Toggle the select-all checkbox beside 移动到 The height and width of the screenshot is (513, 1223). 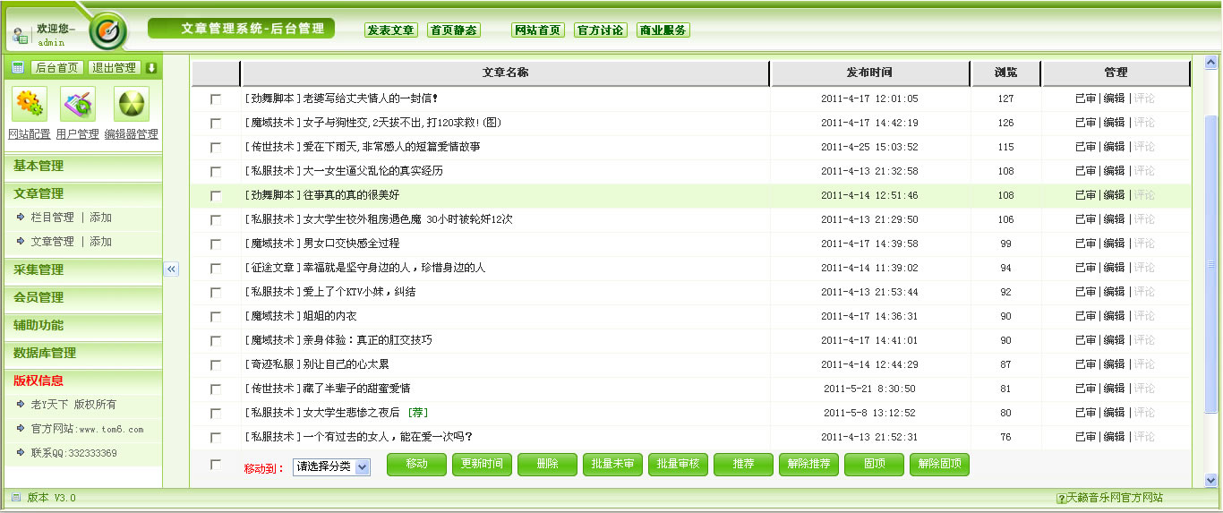(216, 465)
